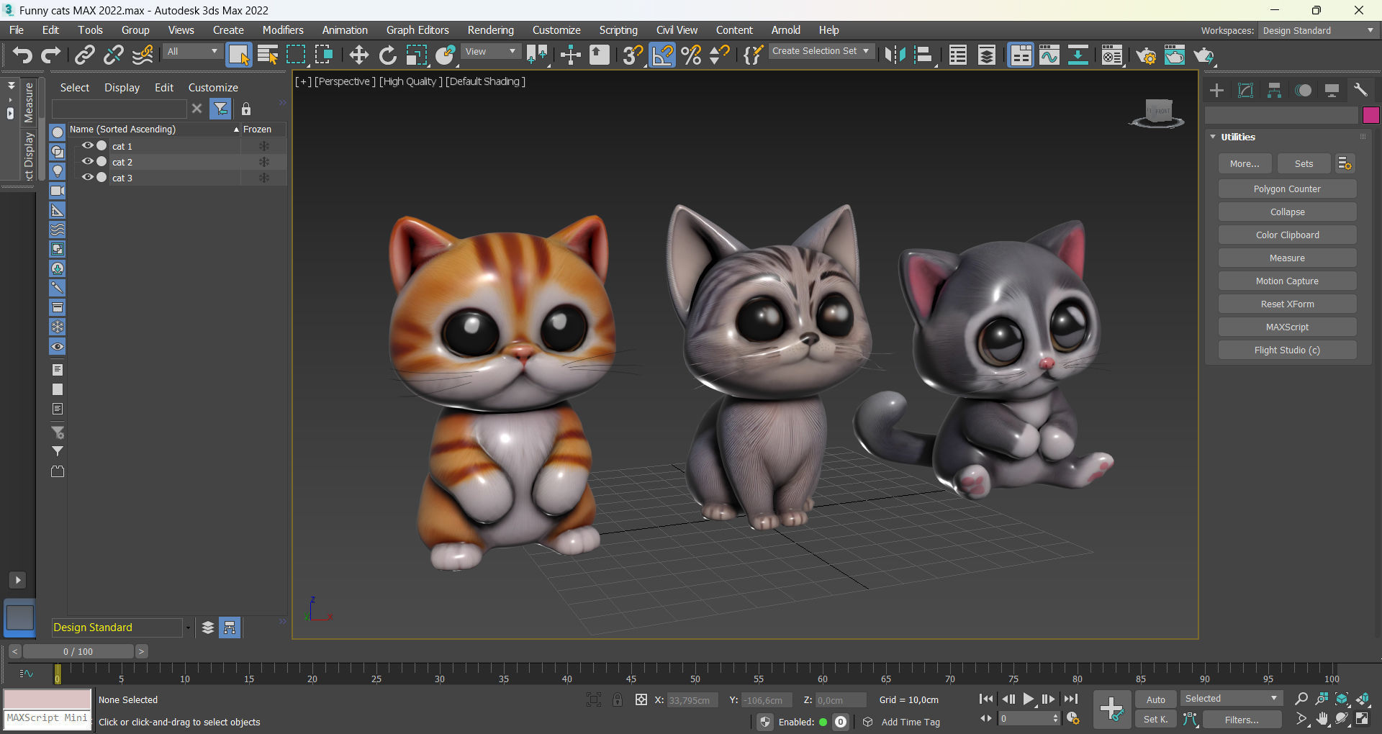
Task: Collapse the Utilities rollout
Action: point(1213,137)
